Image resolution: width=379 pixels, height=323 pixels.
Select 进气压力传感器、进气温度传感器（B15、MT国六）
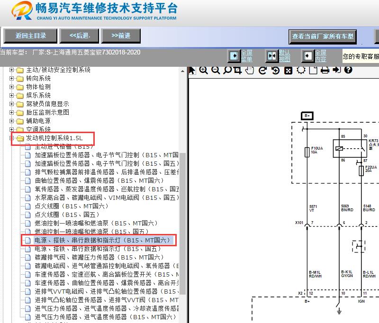pos(105,317)
